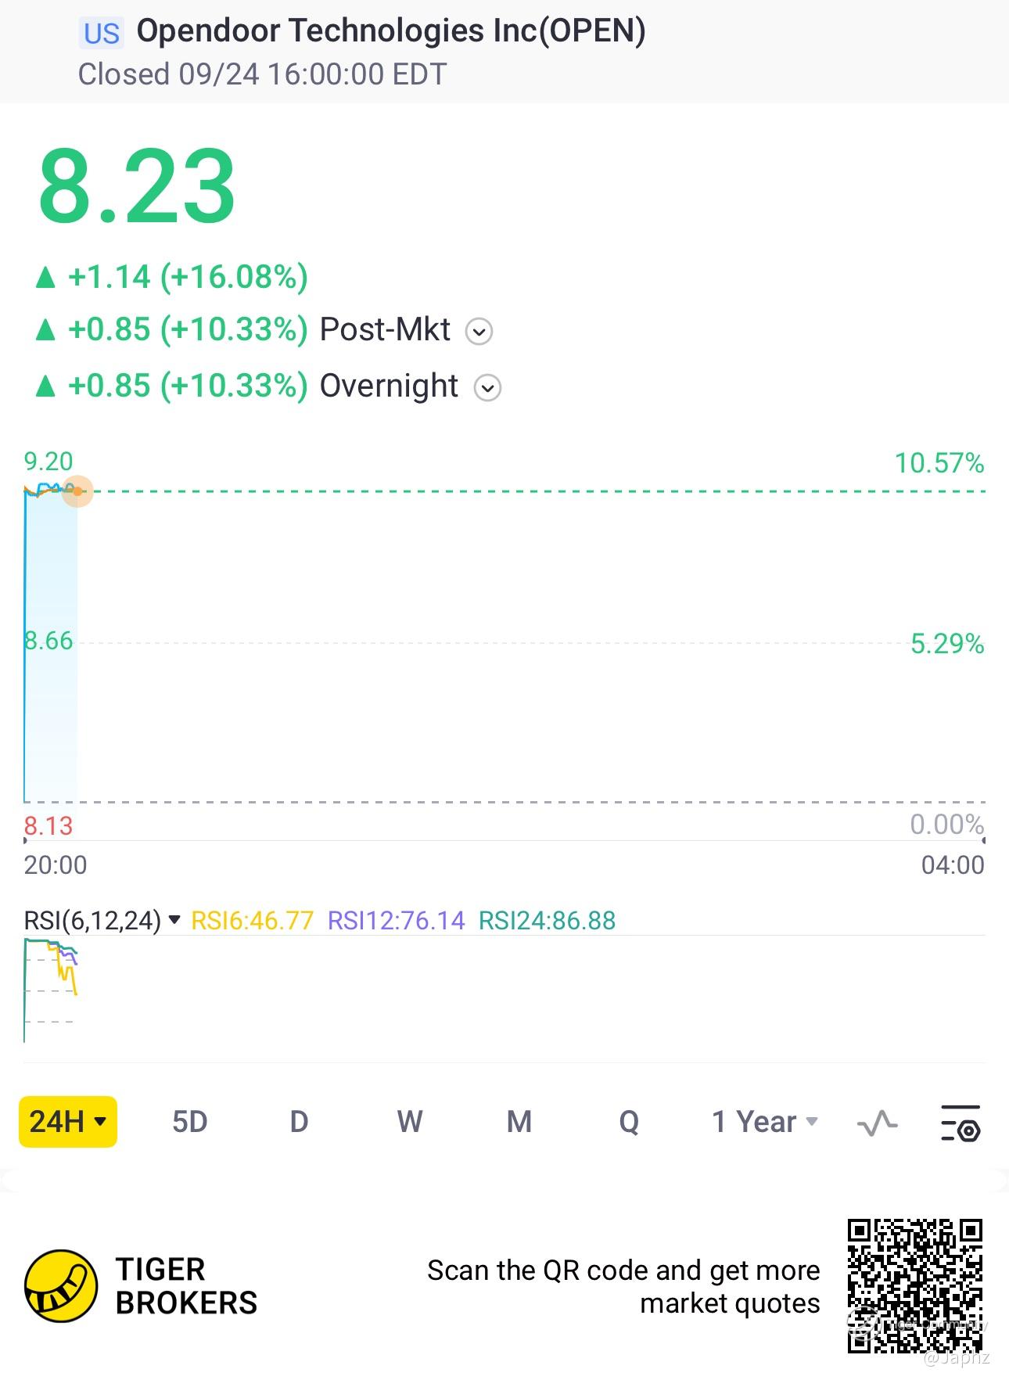Select the M monthly chart tab

point(519,1122)
